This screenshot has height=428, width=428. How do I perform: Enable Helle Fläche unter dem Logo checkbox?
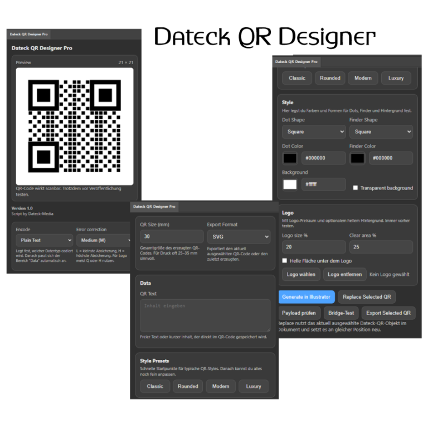click(x=284, y=261)
